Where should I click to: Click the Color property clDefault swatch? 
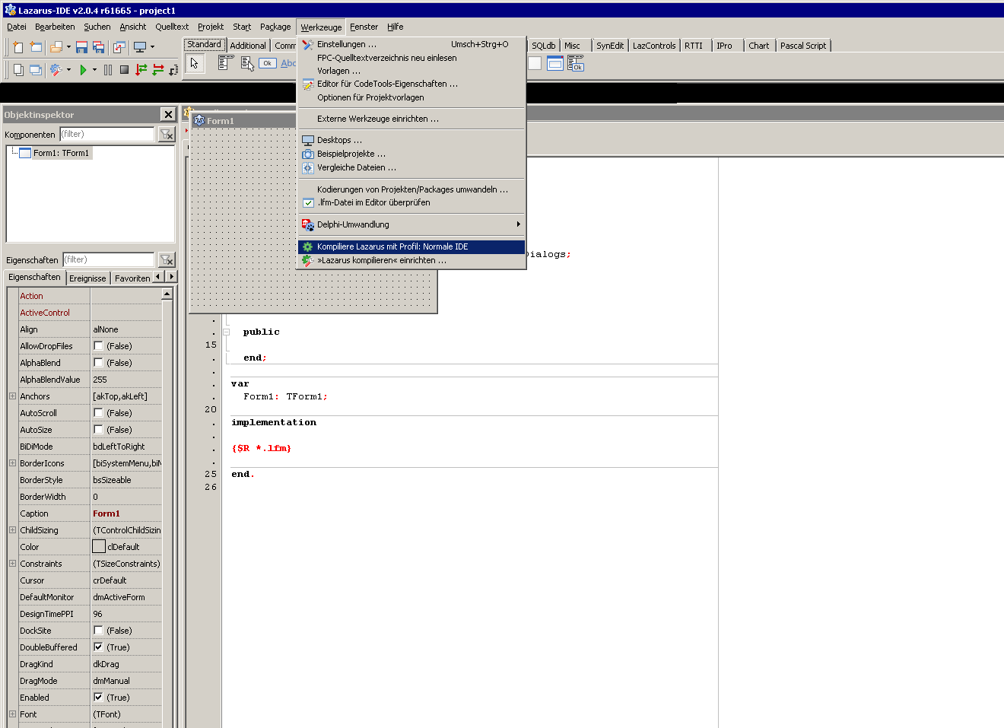click(x=99, y=547)
